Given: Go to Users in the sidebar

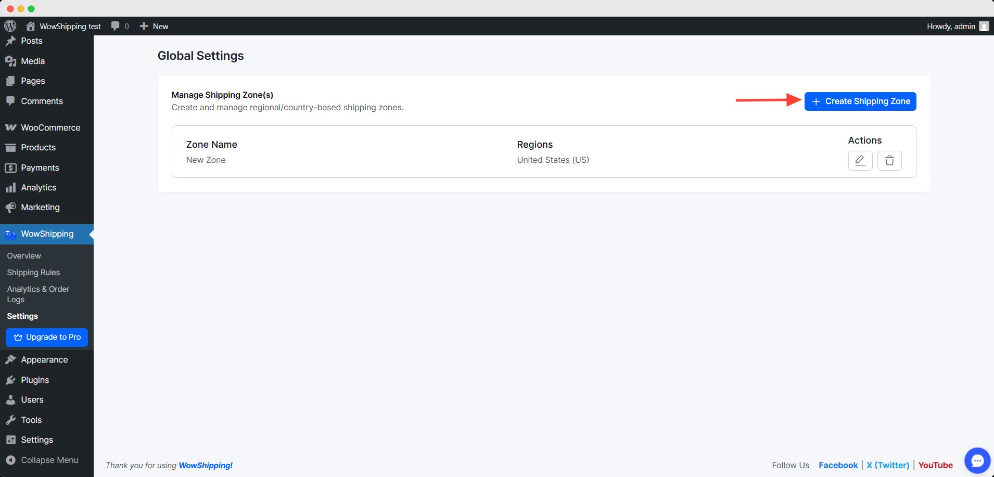Looking at the screenshot, I should [47, 399].
